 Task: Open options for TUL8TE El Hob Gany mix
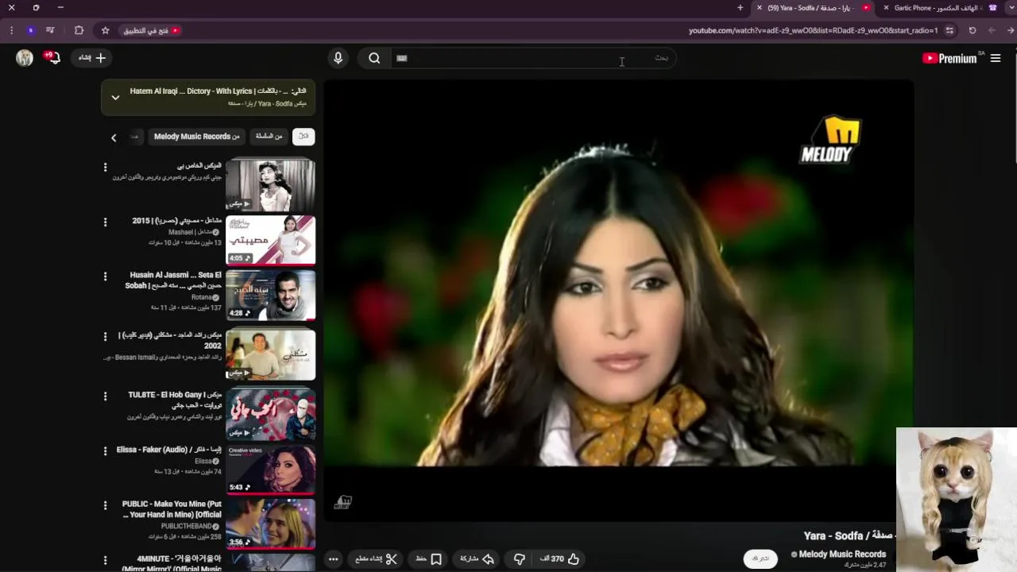coord(105,396)
